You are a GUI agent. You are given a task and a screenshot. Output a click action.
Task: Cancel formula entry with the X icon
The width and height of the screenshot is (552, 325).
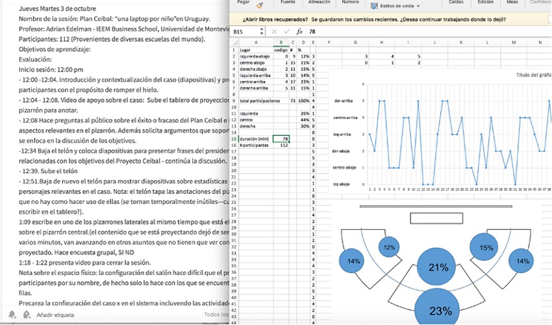click(274, 32)
